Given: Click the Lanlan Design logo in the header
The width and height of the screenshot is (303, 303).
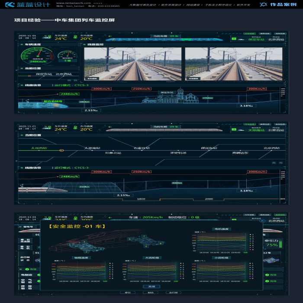Looking at the screenshot, I should (27, 5).
